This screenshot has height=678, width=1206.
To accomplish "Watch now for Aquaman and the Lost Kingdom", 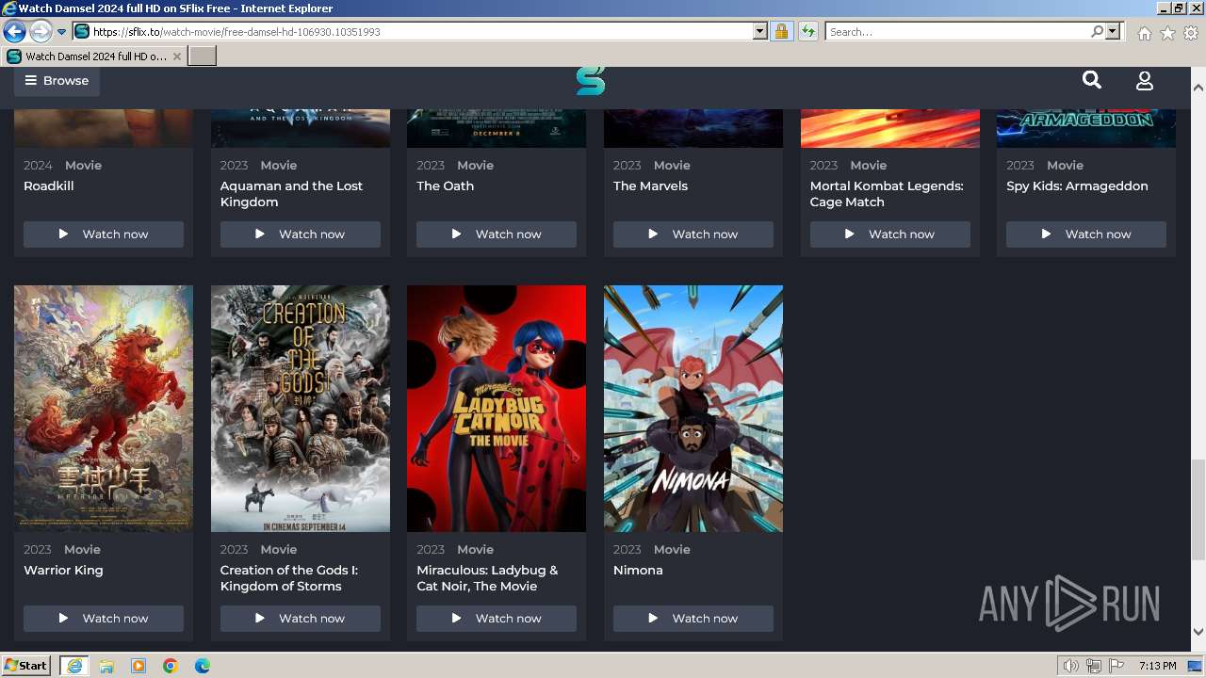I will [x=301, y=234].
